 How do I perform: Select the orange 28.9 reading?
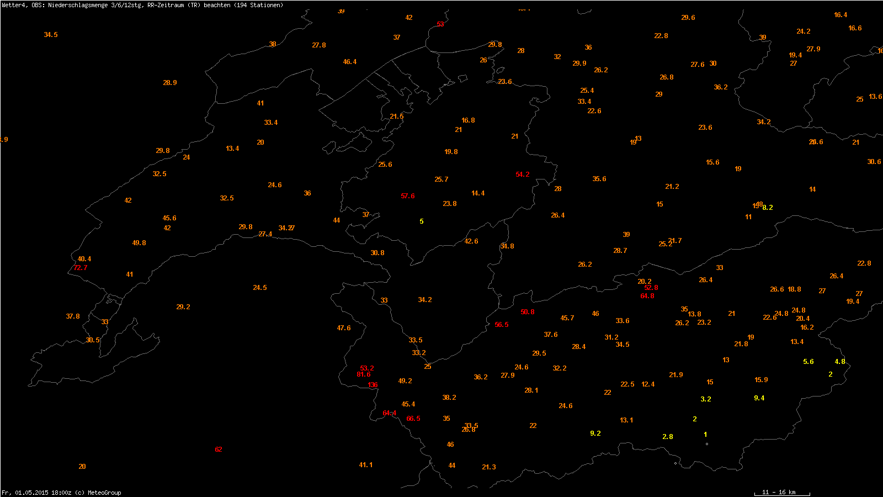click(170, 83)
